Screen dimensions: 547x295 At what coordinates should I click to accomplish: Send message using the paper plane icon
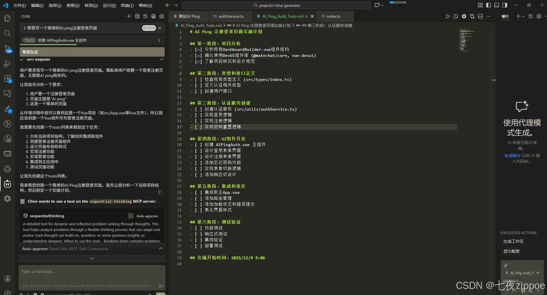coord(161,286)
